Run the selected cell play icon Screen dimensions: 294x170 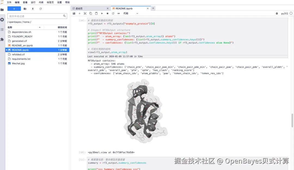(102, 14)
